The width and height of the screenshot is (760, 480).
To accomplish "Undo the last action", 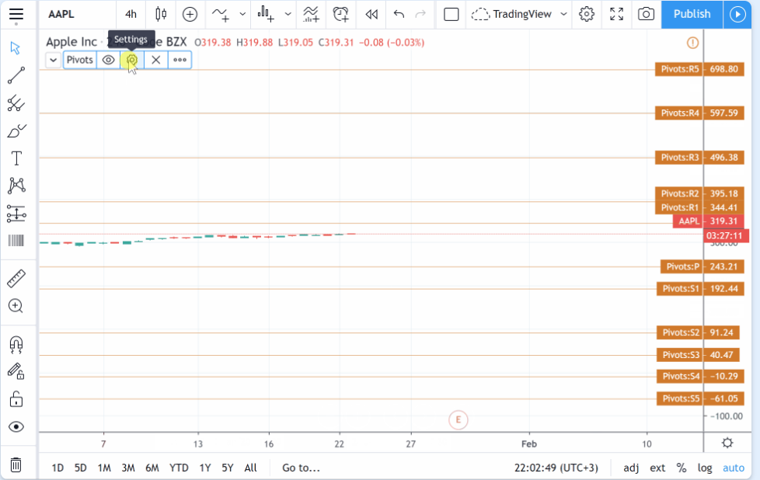I will click(399, 14).
